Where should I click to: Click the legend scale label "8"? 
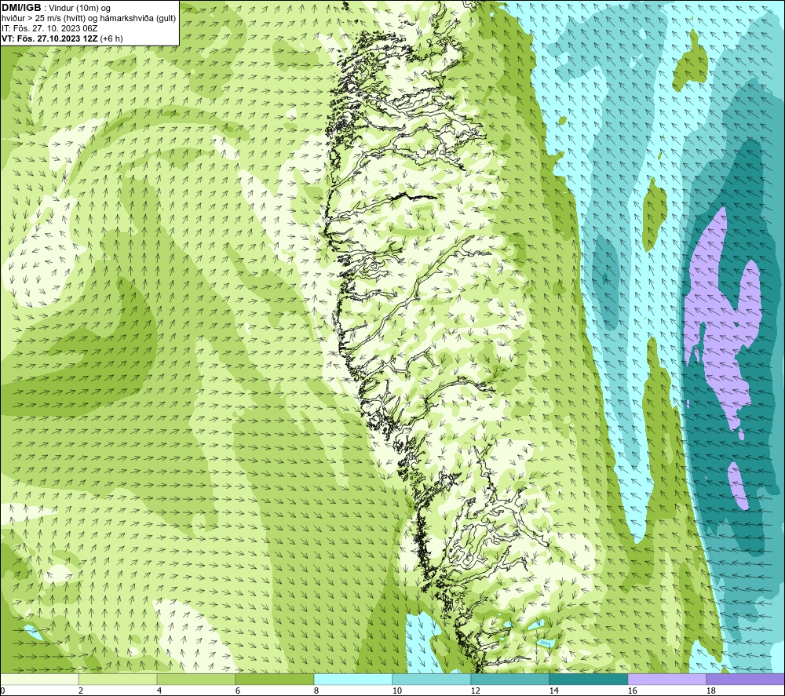[316, 691]
